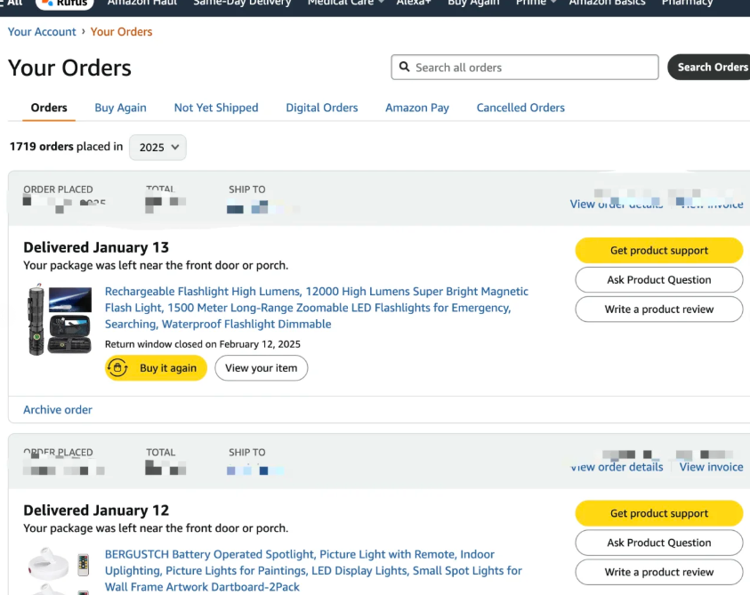Select the Digital Orders tab
Screen dimensions: 750x595
321,108
